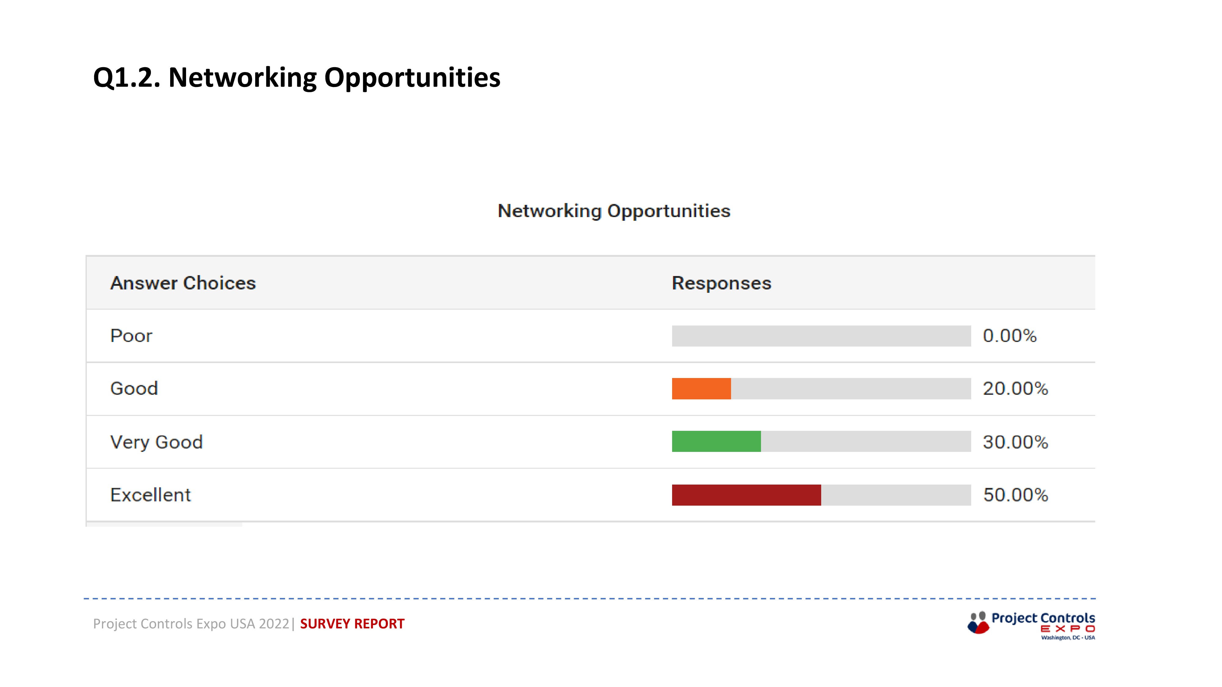Select the Answer Choices column header
Image resolution: width=1222 pixels, height=687 pixels.
(183, 283)
